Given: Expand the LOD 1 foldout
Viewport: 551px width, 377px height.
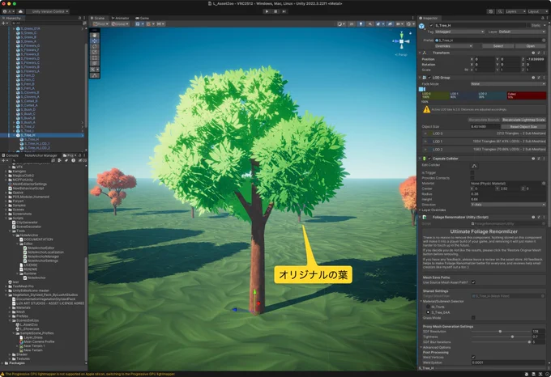Looking at the screenshot, I should (x=425, y=142).
